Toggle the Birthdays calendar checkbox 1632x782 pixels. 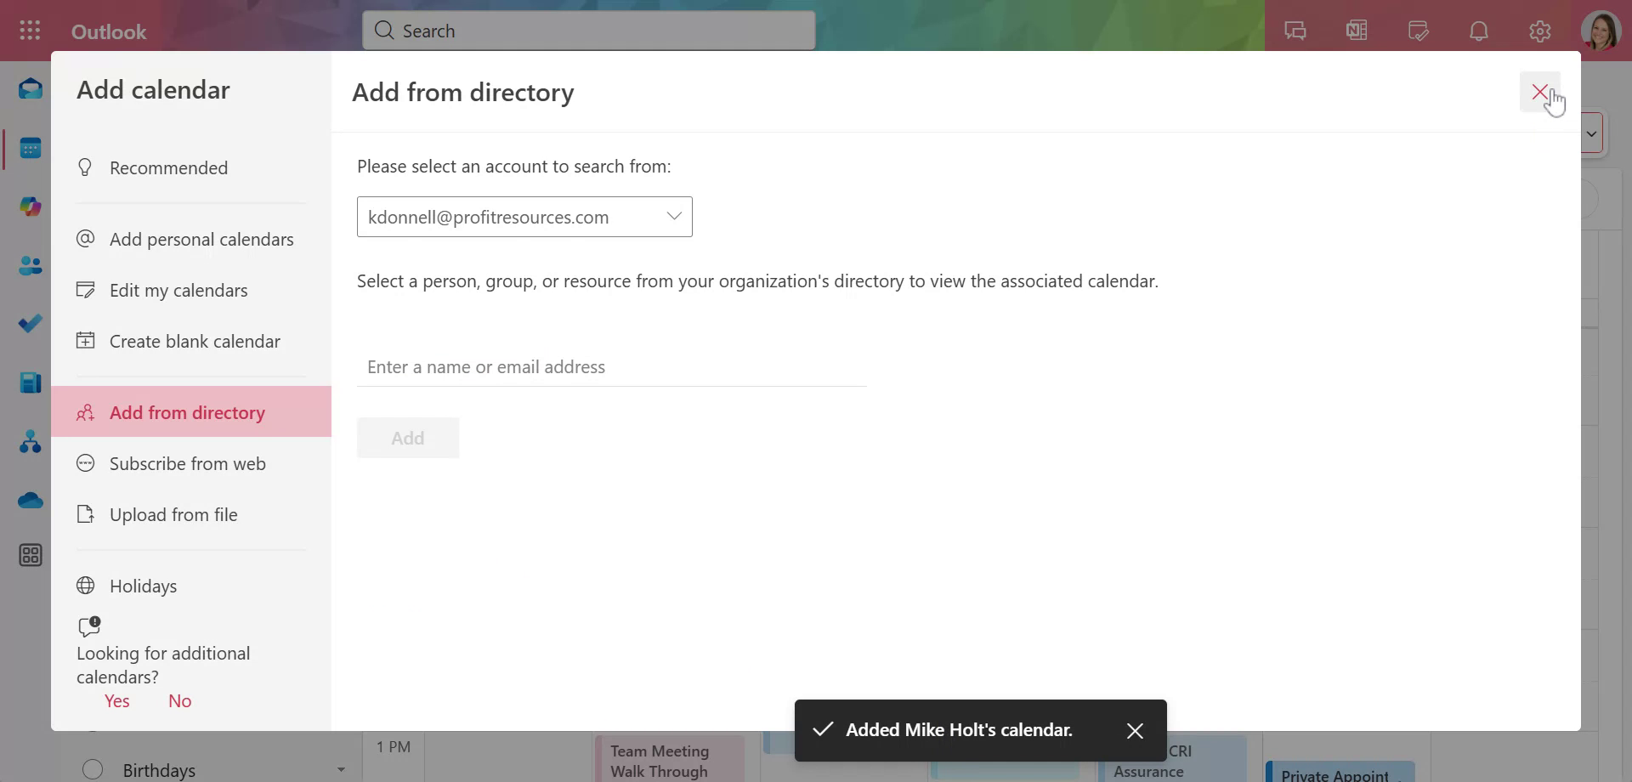pyautogui.click(x=93, y=769)
